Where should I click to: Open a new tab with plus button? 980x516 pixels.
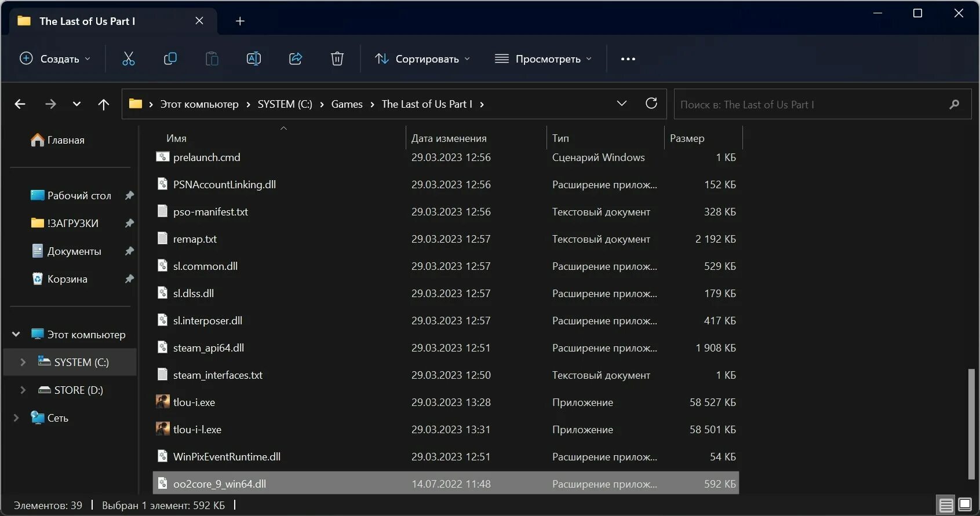click(x=240, y=21)
